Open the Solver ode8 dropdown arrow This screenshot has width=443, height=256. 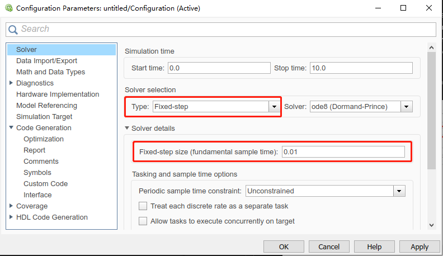click(406, 107)
